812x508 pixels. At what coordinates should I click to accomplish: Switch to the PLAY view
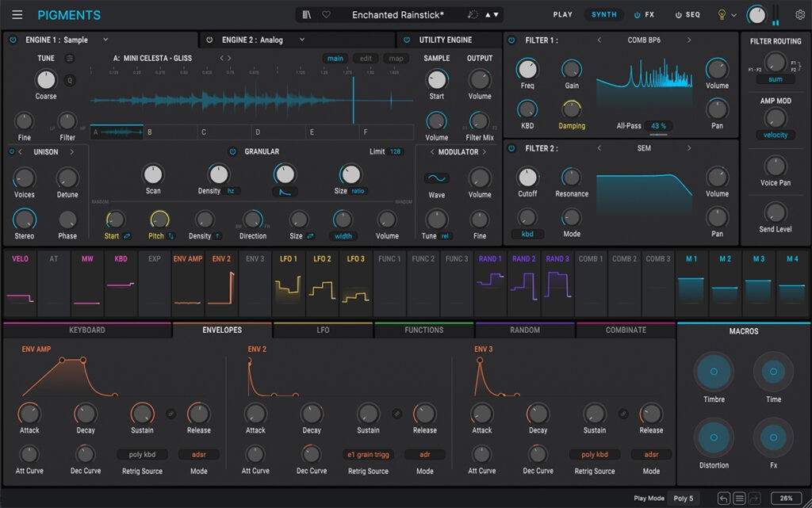click(x=562, y=15)
